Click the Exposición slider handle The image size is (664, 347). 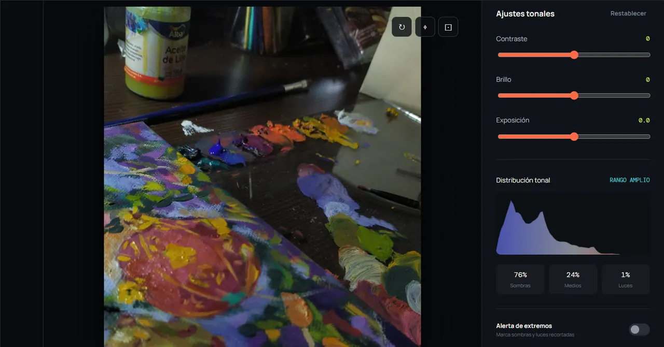[x=574, y=137]
